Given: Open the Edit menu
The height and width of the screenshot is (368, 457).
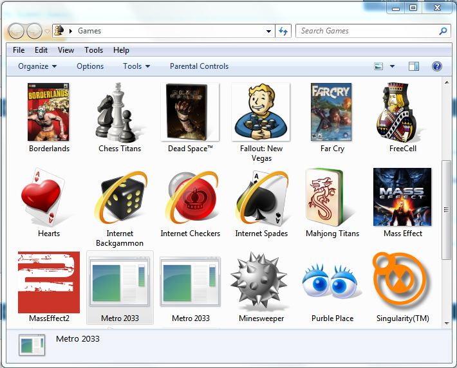Looking at the screenshot, I should pos(41,50).
